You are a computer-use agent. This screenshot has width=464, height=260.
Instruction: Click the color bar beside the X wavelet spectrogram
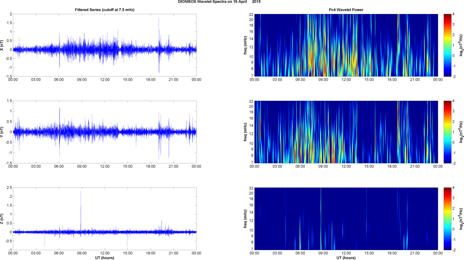click(447, 45)
